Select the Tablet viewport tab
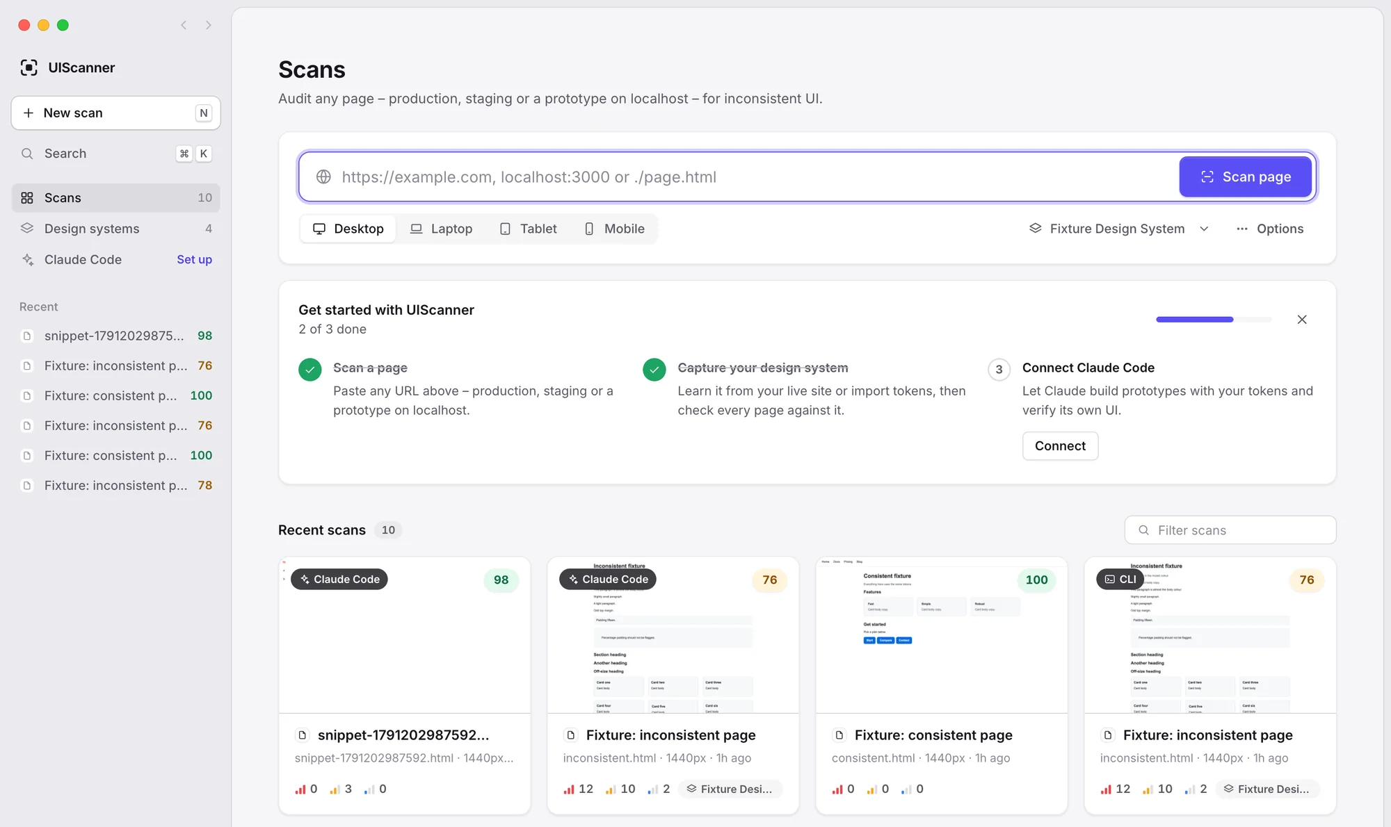1391x827 pixels. coord(529,229)
